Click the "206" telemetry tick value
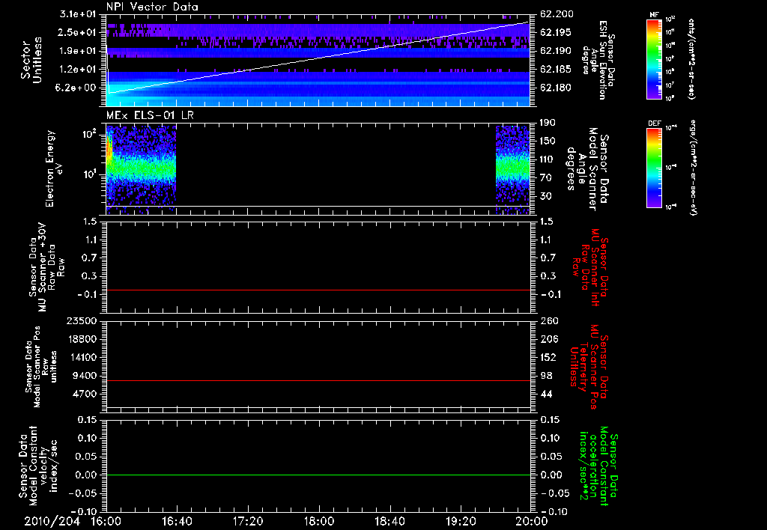The width and height of the screenshot is (767, 530). pos(548,339)
